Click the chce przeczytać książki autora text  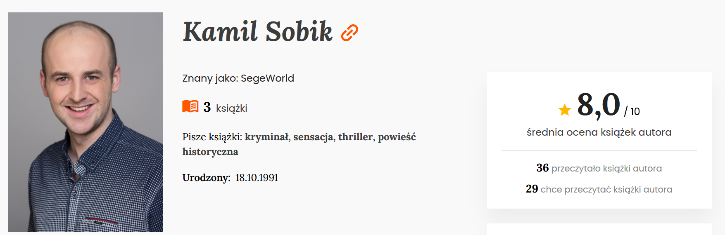coord(606,189)
